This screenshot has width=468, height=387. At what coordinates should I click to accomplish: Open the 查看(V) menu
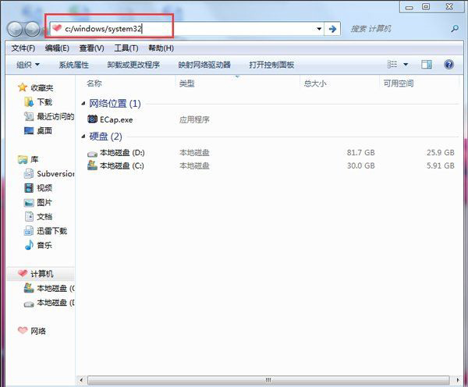91,48
